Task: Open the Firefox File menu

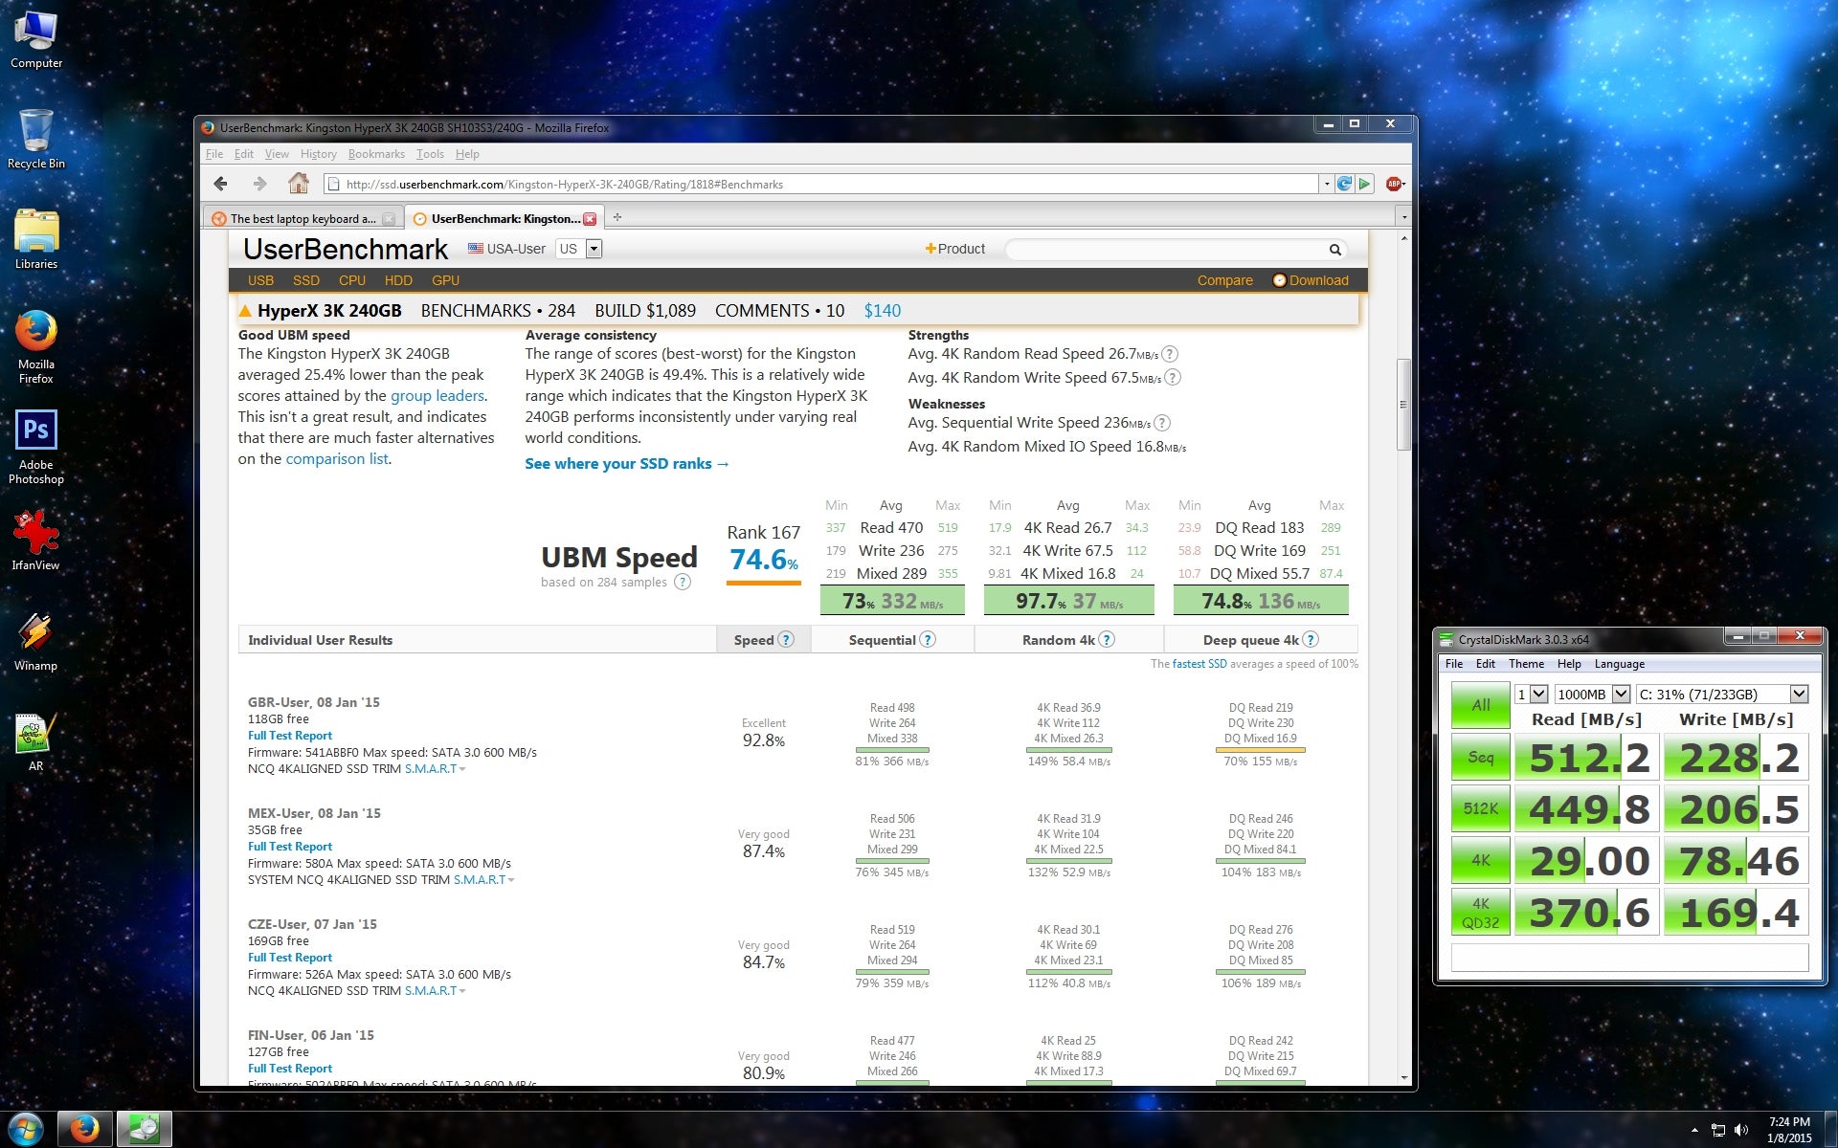Action: pyautogui.click(x=214, y=154)
